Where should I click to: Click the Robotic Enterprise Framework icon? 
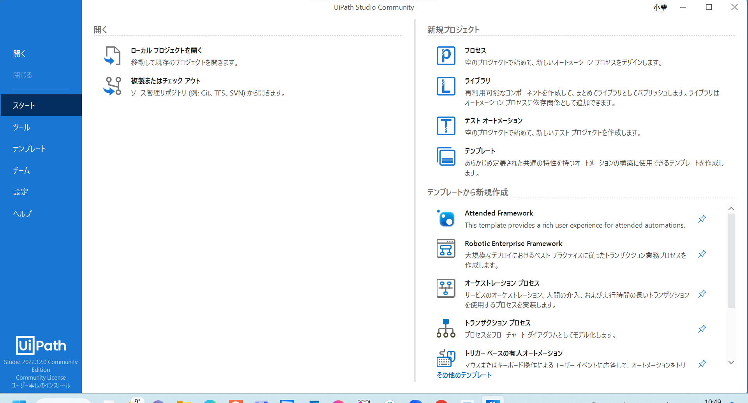[x=446, y=248]
